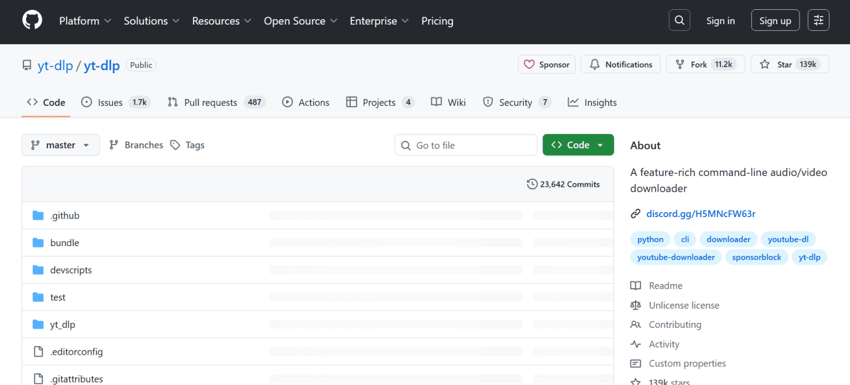Click the Star icon button
The width and height of the screenshot is (850, 385).
pyautogui.click(x=765, y=65)
